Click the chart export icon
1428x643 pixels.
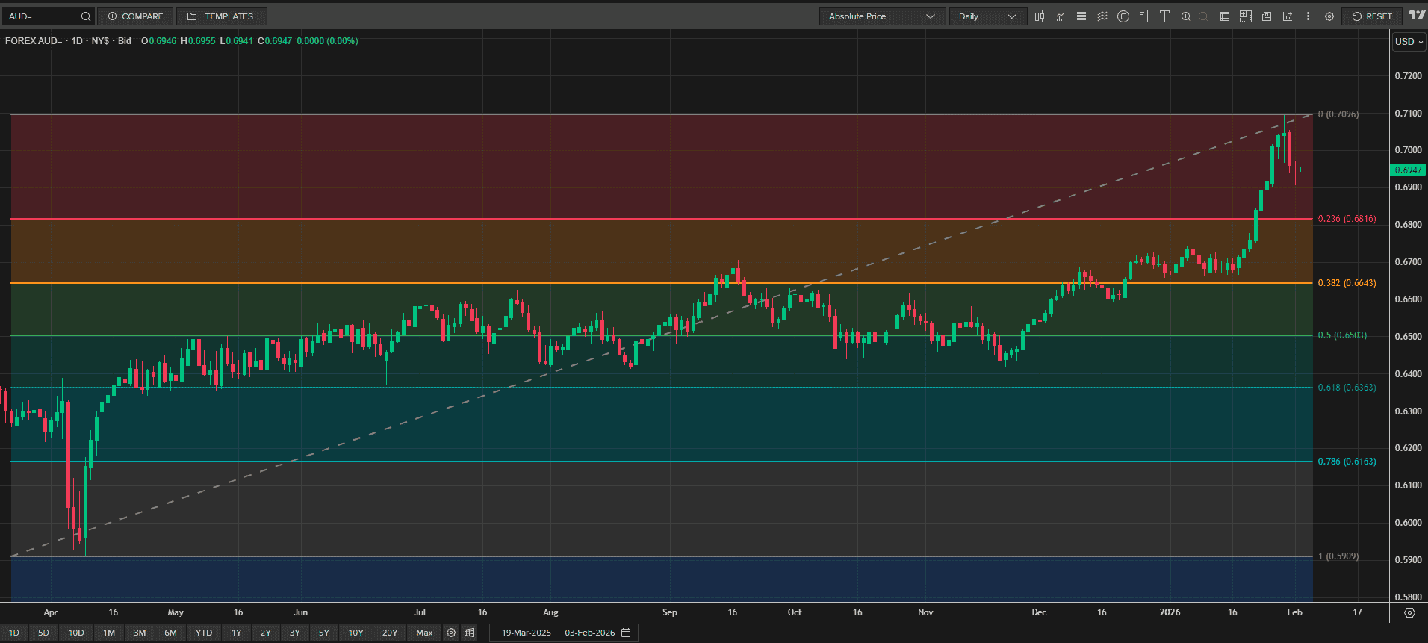point(1288,16)
